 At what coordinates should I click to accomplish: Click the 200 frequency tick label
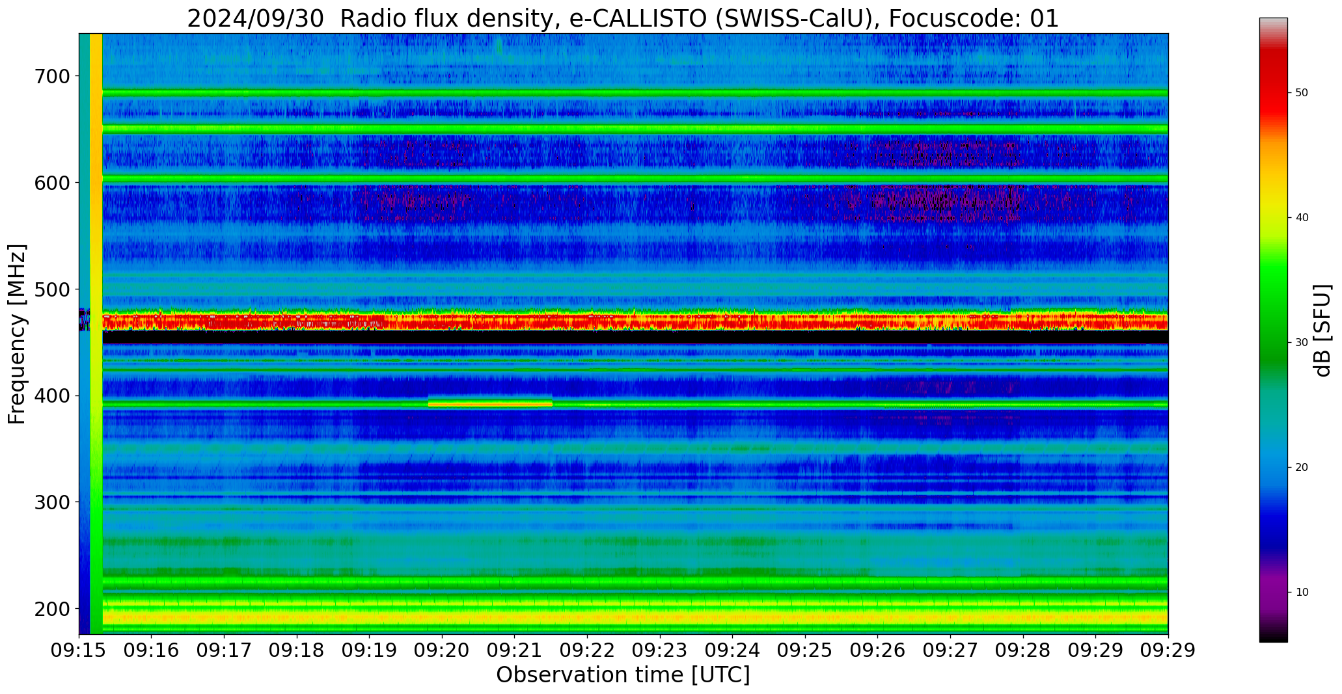click(x=51, y=609)
